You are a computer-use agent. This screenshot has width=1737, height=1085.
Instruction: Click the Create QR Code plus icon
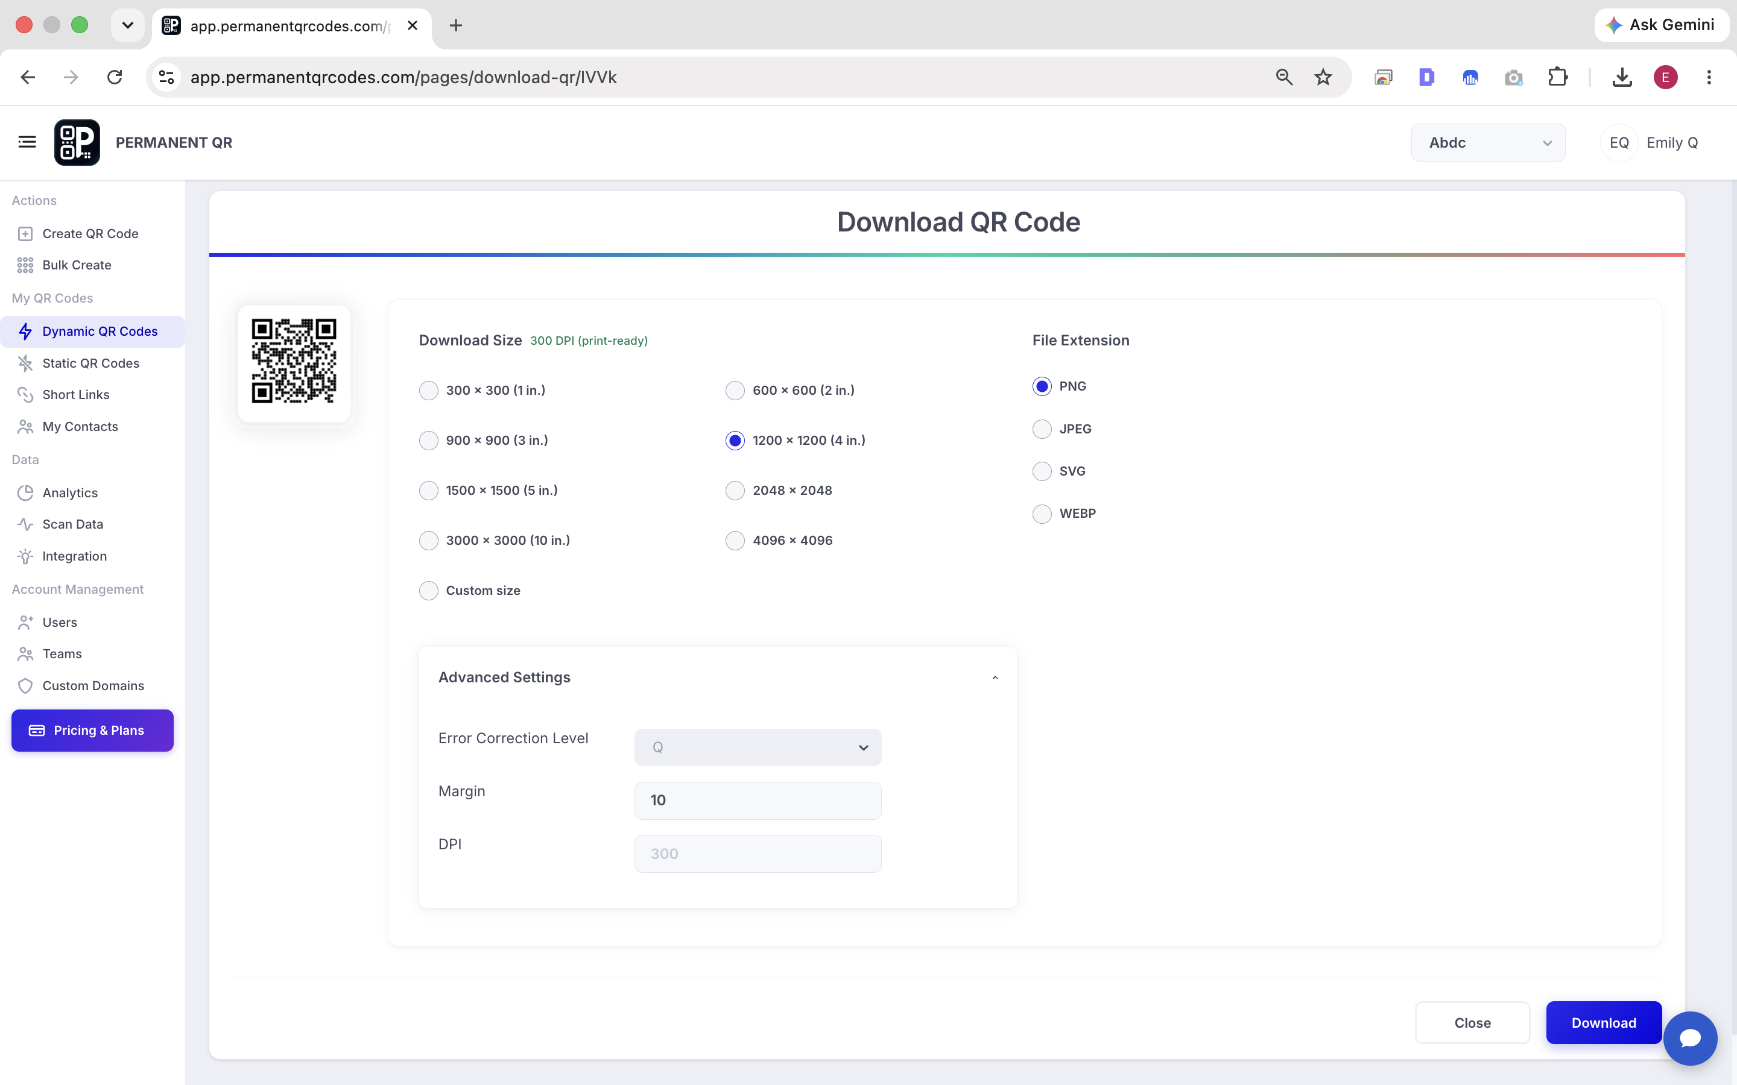click(25, 233)
